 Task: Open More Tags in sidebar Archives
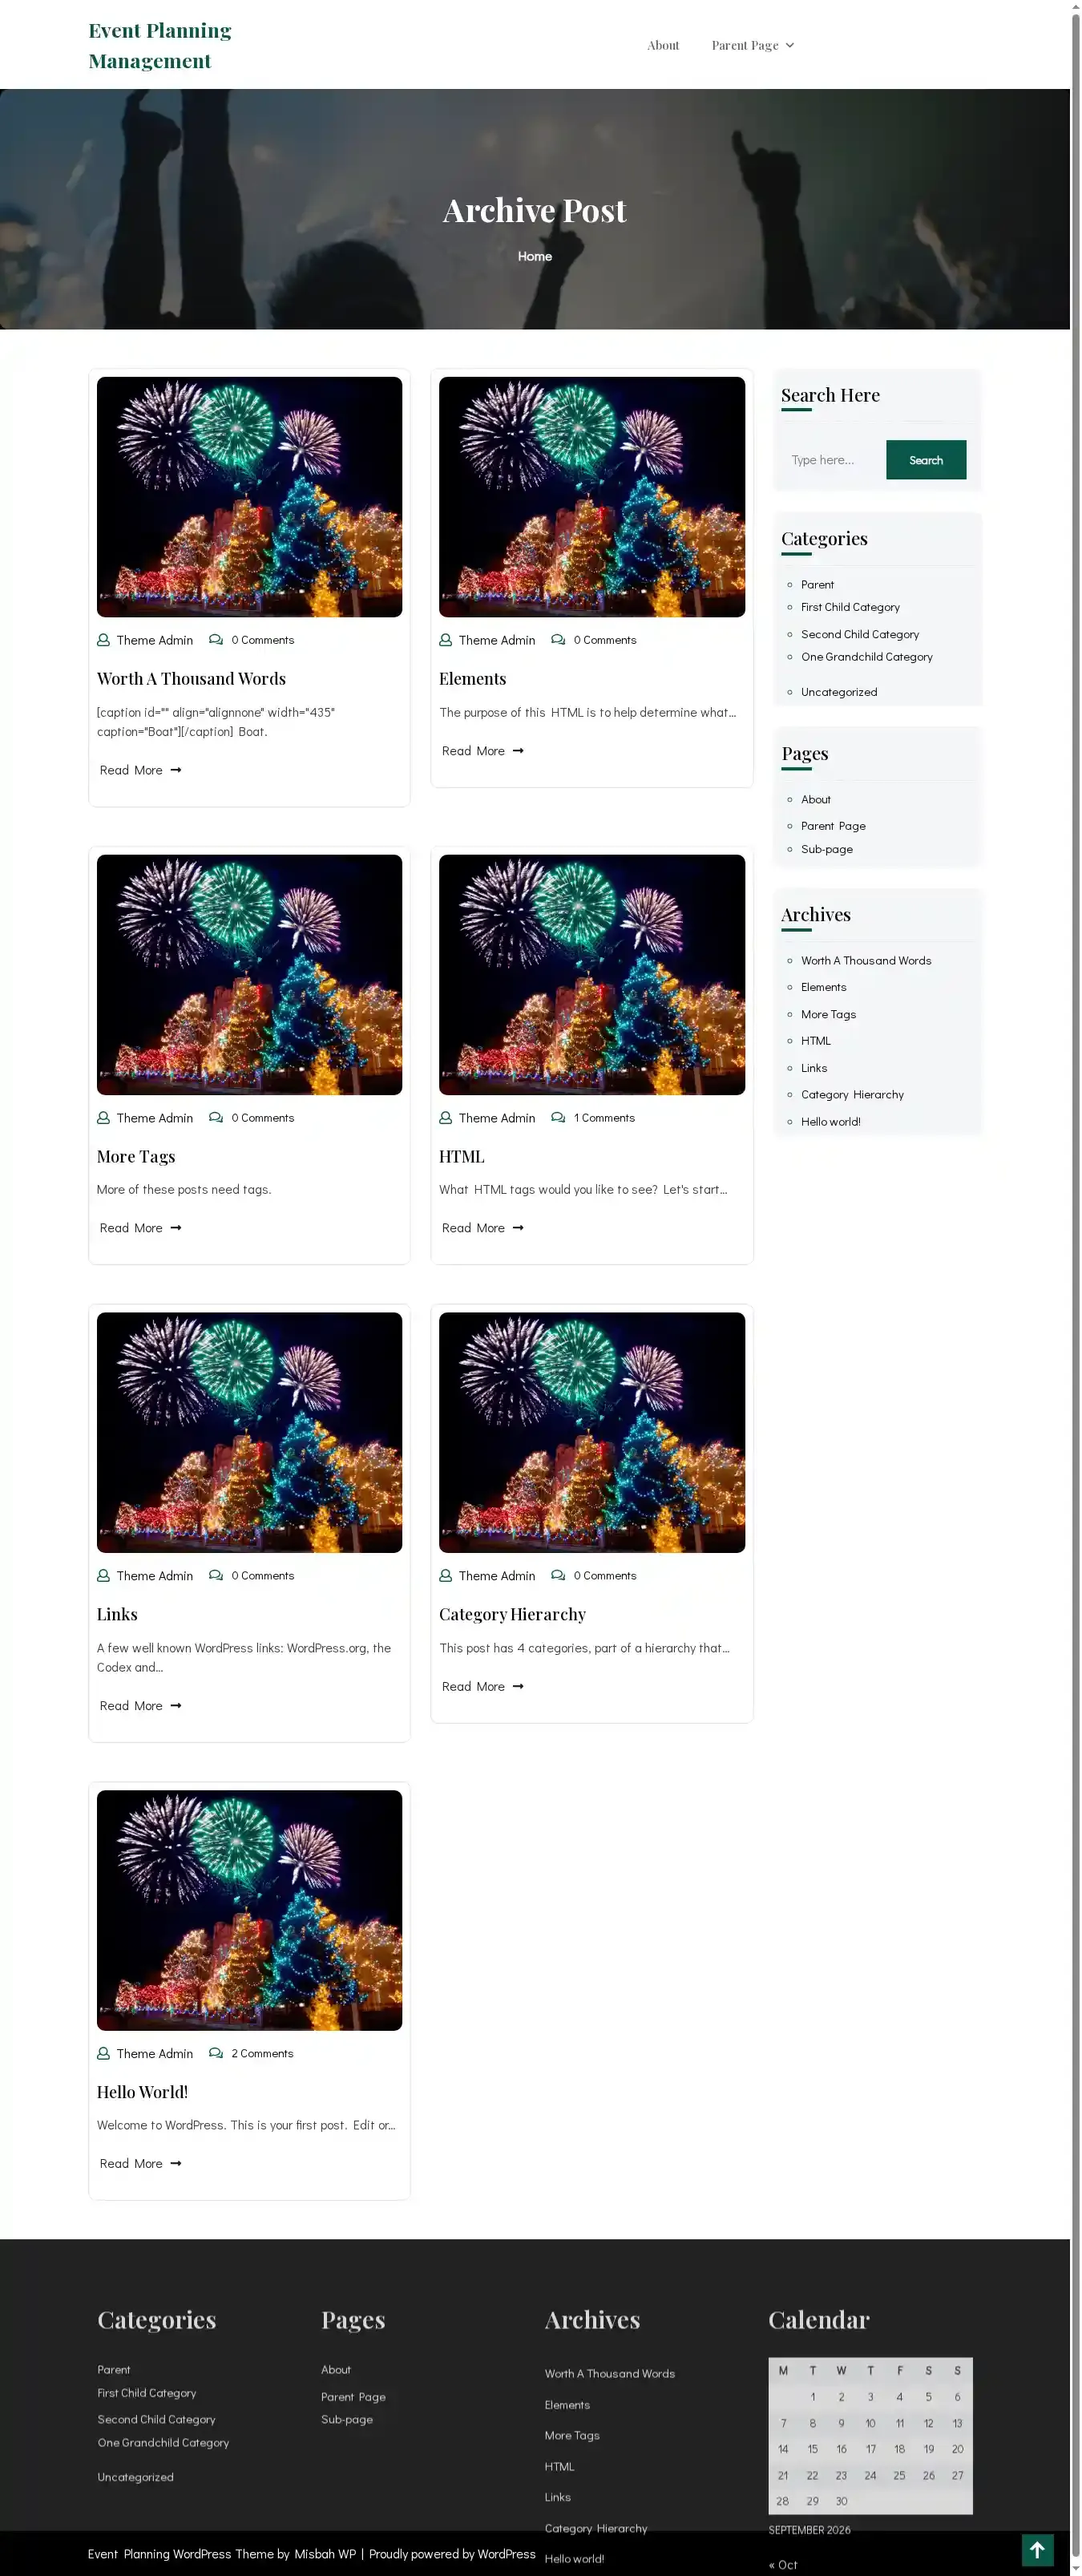[828, 1014]
